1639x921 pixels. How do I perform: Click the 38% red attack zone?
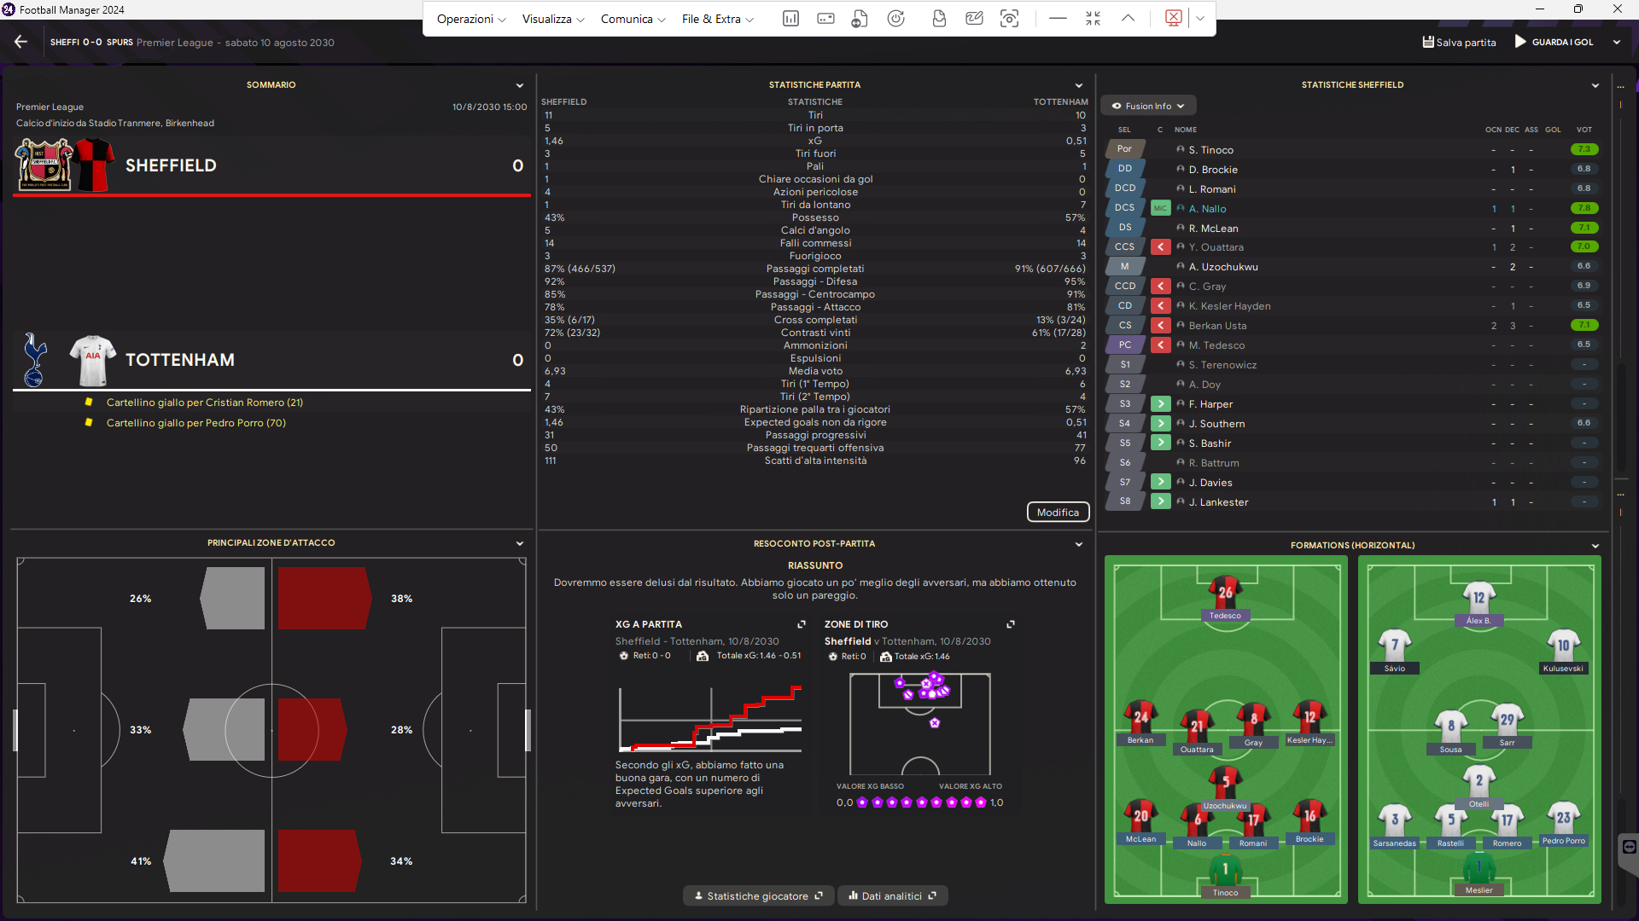tap(324, 599)
